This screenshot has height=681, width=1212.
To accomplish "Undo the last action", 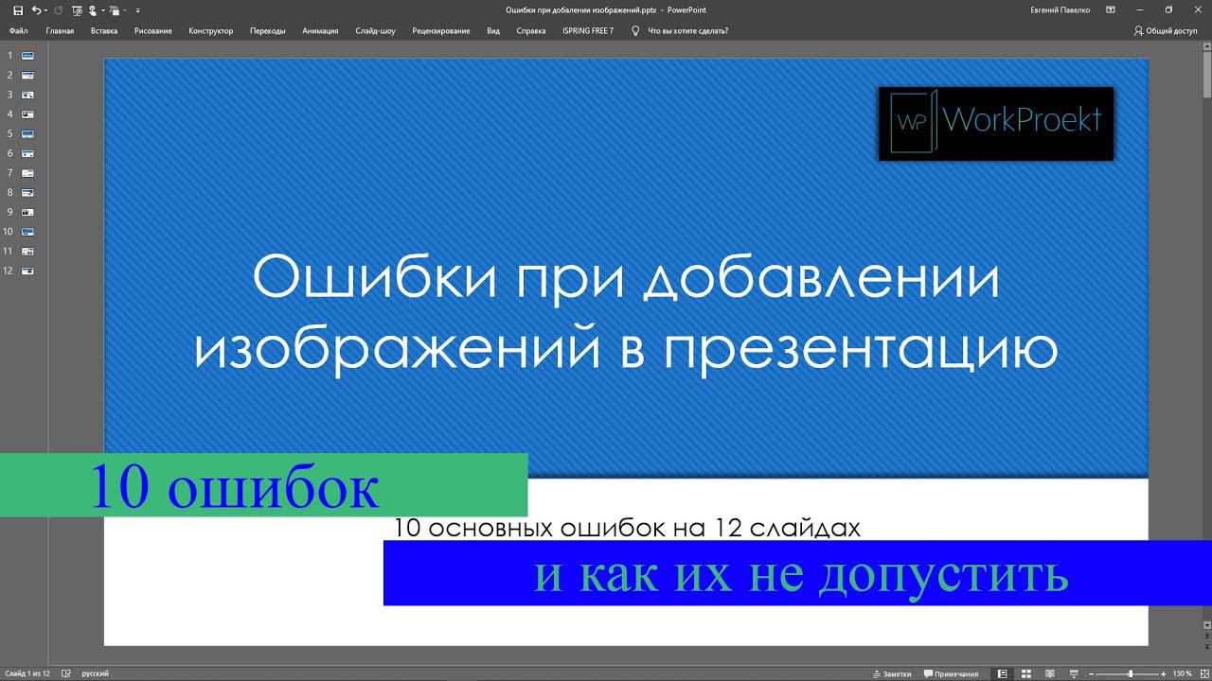I will pyautogui.click(x=36, y=10).
